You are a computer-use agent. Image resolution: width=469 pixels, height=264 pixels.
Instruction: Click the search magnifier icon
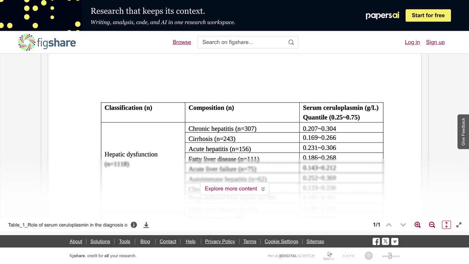[x=291, y=42]
